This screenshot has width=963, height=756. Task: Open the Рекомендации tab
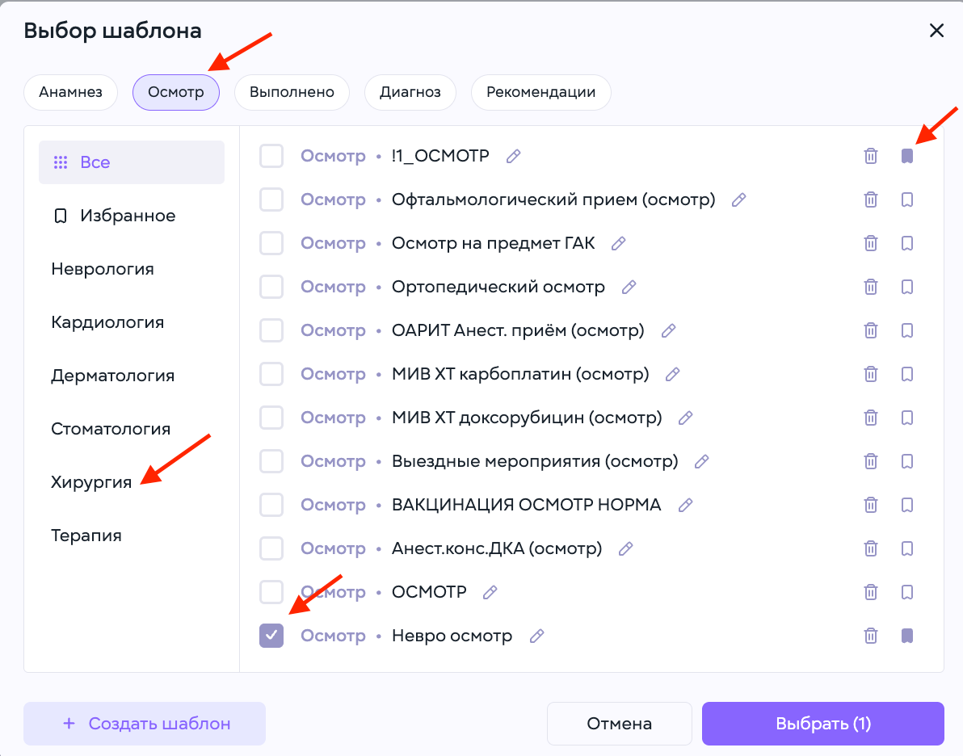[x=541, y=92]
